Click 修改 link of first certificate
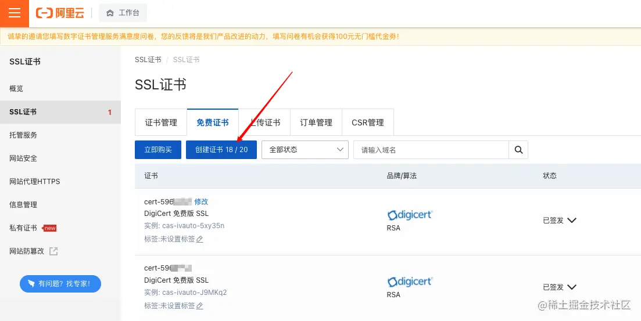The width and height of the screenshot is (641, 321). click(x=201, y=201)
